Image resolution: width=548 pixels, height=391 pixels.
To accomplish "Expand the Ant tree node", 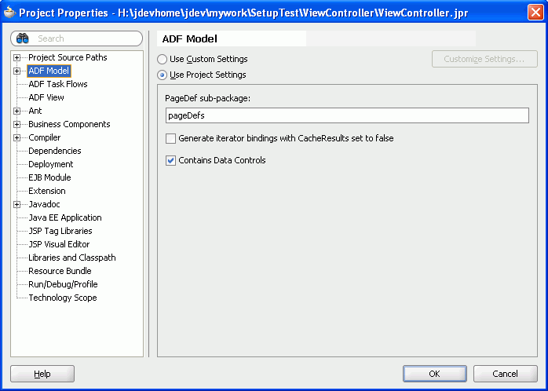I will pos(16,111).
